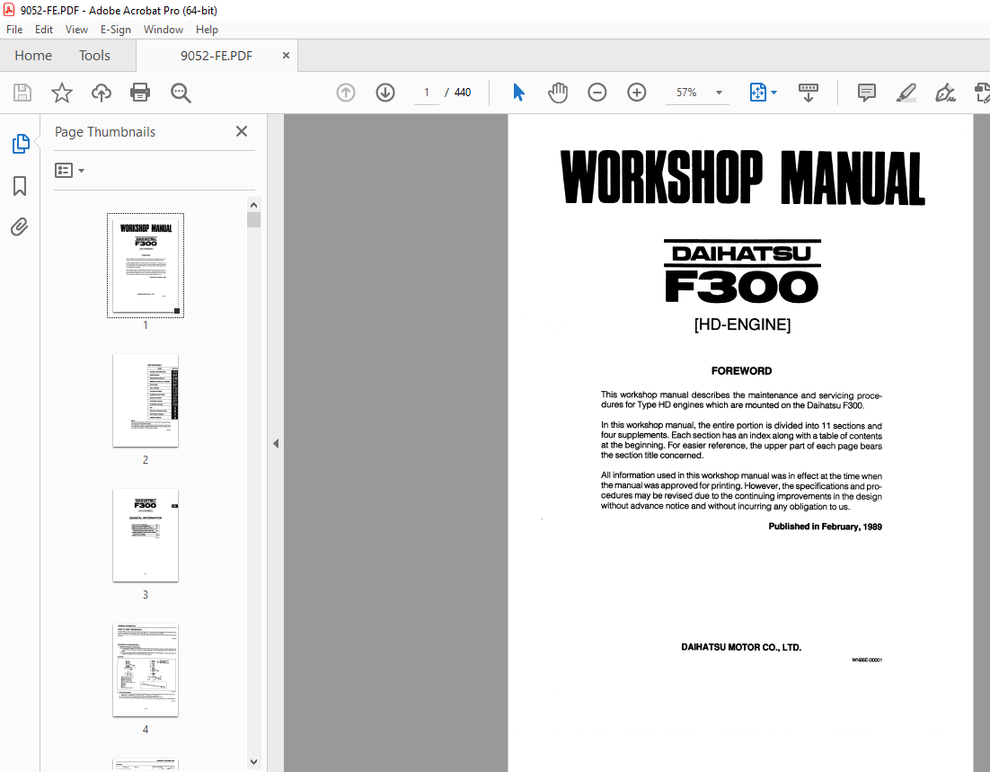Open the E-Sign menu

[116, 30]
